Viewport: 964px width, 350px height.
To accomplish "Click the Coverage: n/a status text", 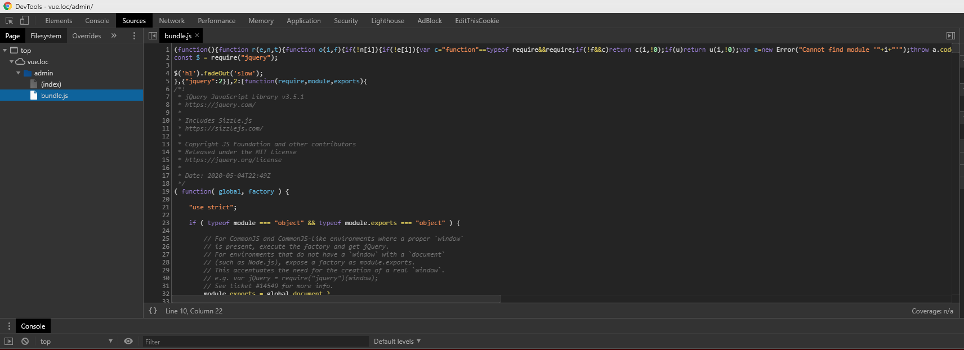I will coord(932,311).
